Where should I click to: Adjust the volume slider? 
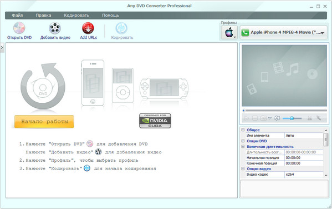point(292,118)
